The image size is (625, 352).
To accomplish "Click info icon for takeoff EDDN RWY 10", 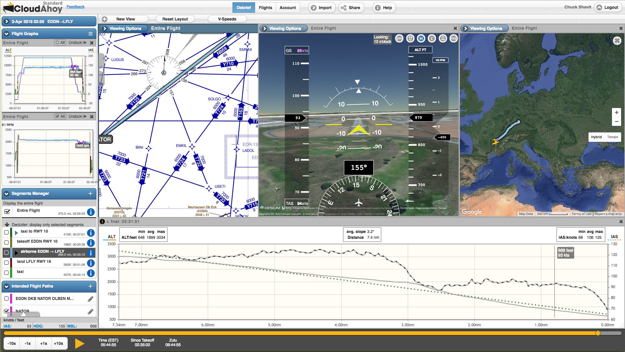I will 91,243.
